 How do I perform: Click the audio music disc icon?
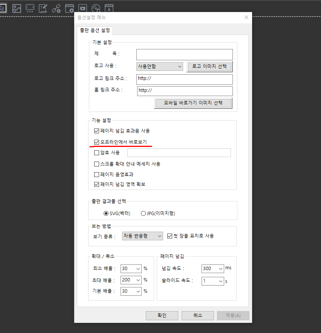click(x=96, y=8)
